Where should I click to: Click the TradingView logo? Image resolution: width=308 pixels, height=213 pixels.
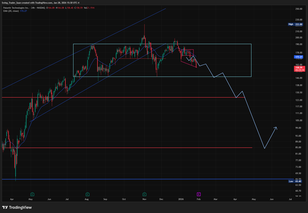click(x=17, y=207)
